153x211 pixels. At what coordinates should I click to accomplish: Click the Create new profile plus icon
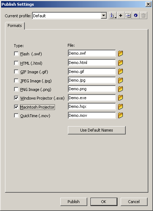121,15
